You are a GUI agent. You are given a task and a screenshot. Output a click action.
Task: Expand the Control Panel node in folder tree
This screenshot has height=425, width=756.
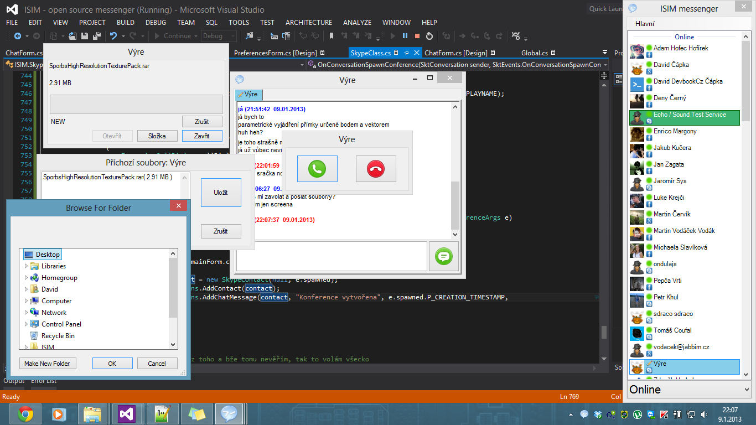click(x=26, y=324)
